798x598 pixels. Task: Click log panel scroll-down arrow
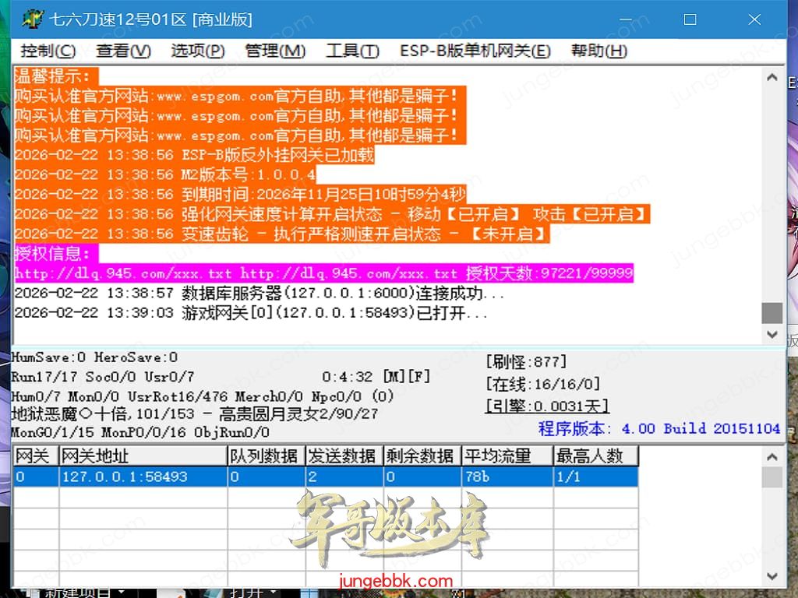(x=772, y=334)
